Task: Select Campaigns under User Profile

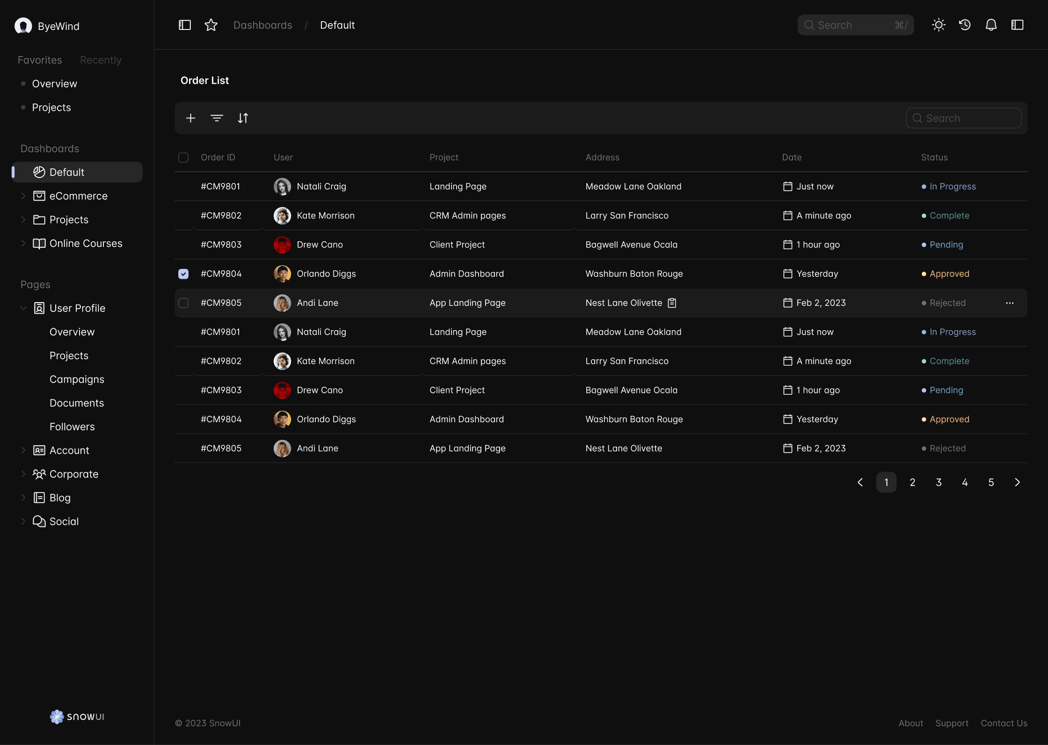Action: [x=77, y=379]
